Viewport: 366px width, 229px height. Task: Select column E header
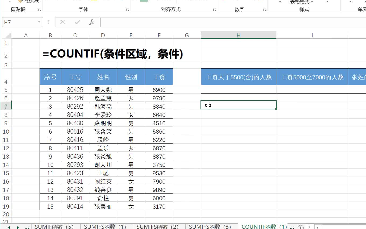(x=131, y=35)
